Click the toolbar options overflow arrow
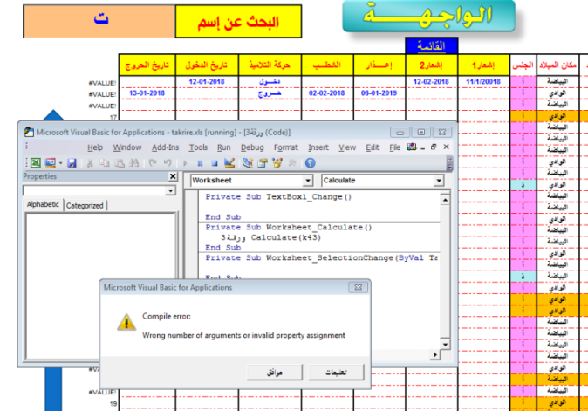Screen dimensions: 588x411 coord(449,164)
